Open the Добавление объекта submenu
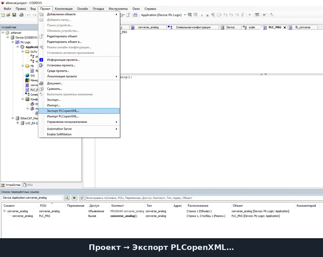This screenshot has width=323, height=257. [79, 14]
